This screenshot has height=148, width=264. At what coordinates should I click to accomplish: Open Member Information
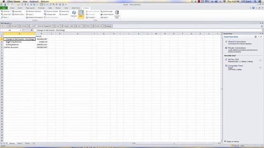(34, 17)
